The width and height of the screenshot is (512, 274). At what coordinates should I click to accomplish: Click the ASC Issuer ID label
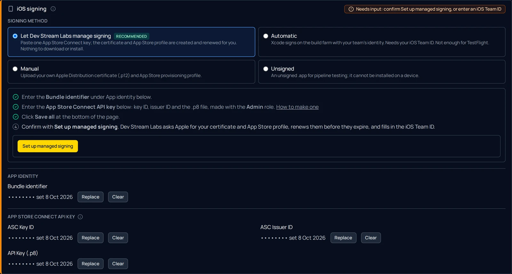click(x=276, y=227)
